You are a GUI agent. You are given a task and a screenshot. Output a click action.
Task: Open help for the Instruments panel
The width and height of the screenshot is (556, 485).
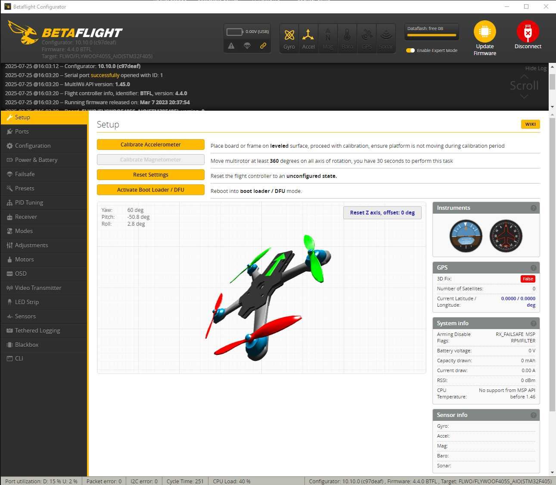click(x=534, y=208)
